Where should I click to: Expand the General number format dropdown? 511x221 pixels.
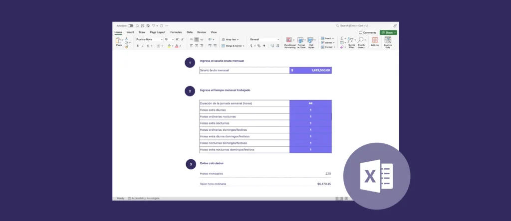(278, 39)
